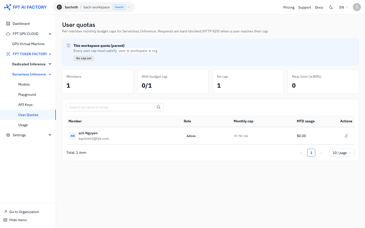Click the Settings gear icon
Viewport: 365px width, 228px height.
[x=8, y=135]
